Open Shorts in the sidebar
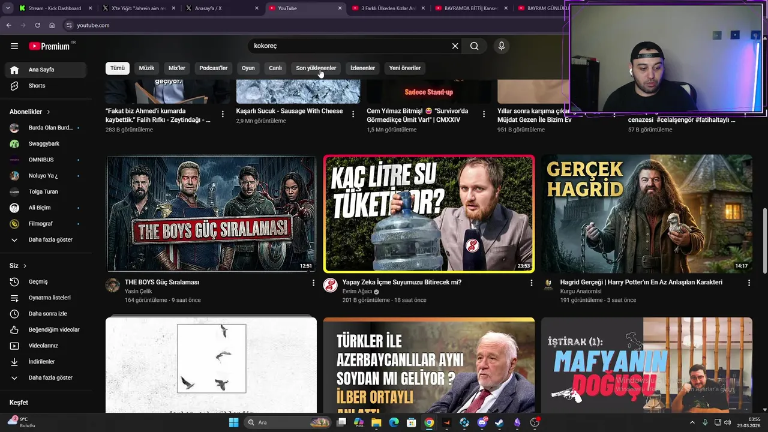 click(x=46, y=86)
